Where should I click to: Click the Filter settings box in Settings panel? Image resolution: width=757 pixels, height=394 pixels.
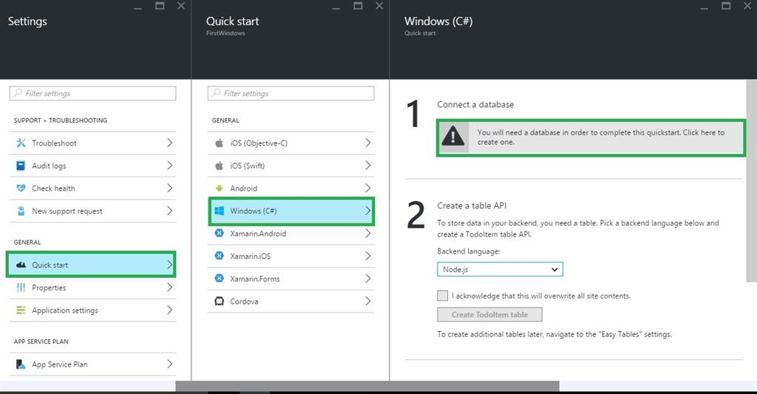93,94
